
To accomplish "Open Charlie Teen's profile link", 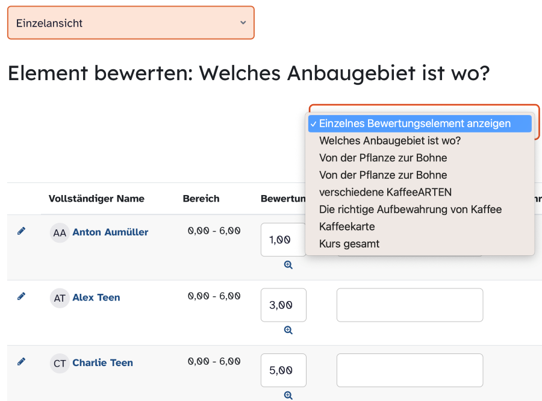I will point(102,362).
